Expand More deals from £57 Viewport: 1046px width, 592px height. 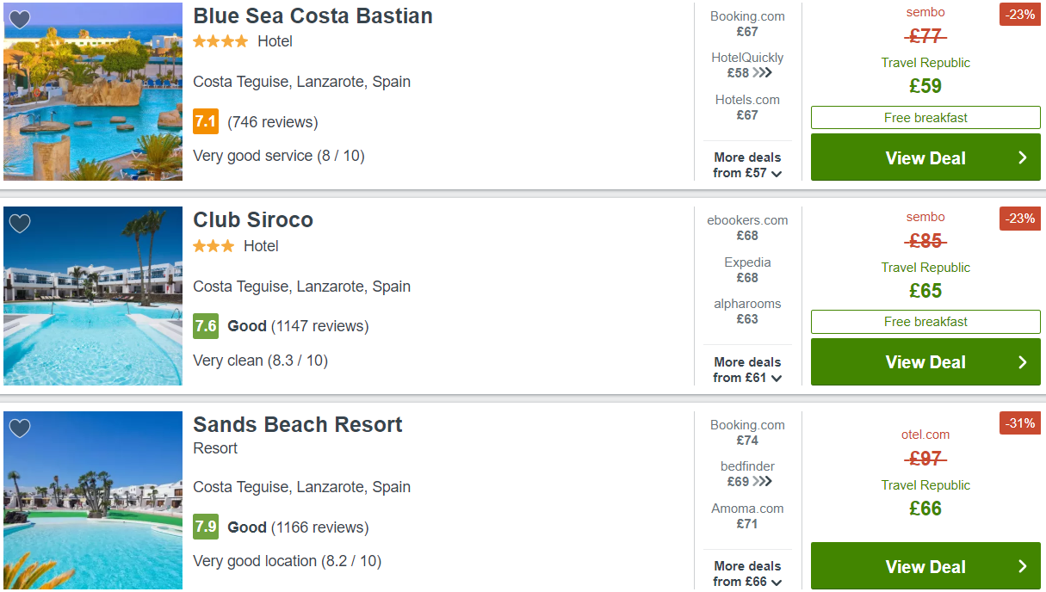747,165
